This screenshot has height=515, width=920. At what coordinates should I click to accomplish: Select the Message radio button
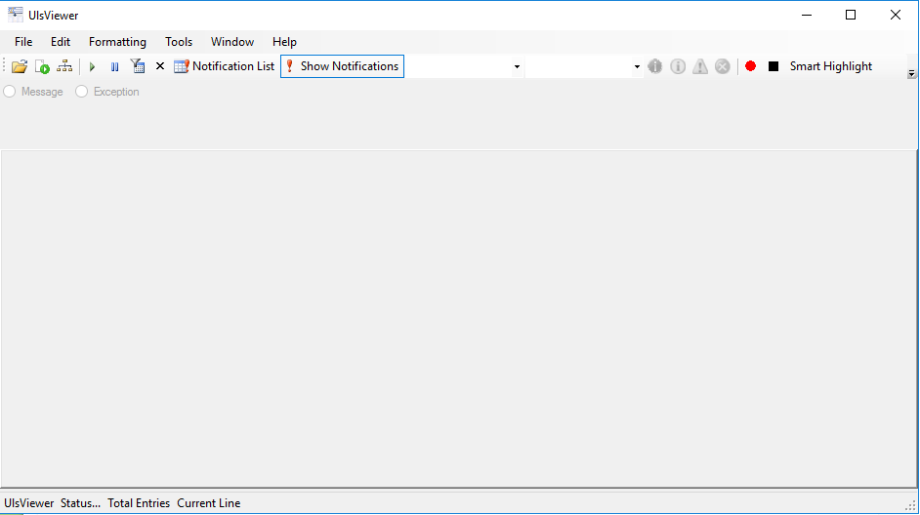point(33,92)
